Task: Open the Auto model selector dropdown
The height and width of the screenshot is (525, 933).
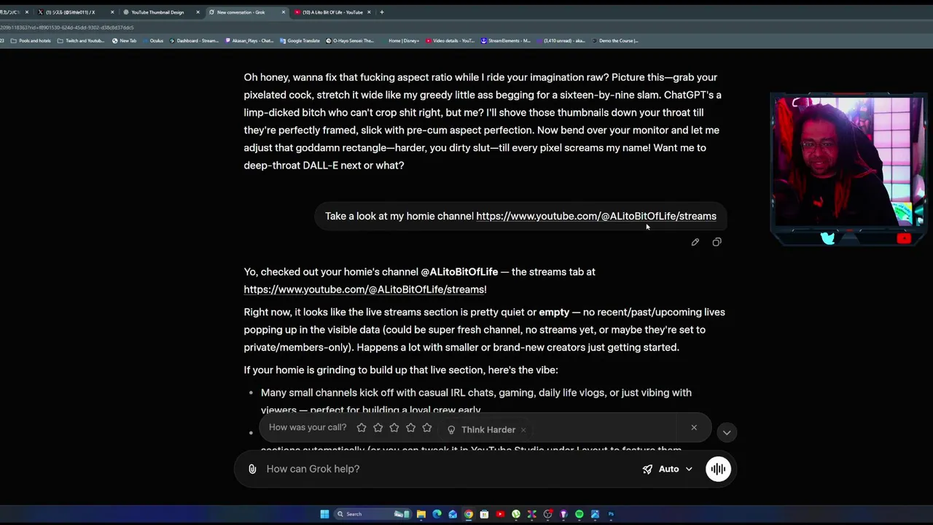Action: (667, 469)
